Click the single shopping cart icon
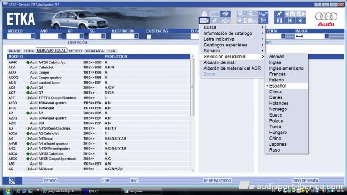Viewport: 347px width, 195px height. [263, 21]
